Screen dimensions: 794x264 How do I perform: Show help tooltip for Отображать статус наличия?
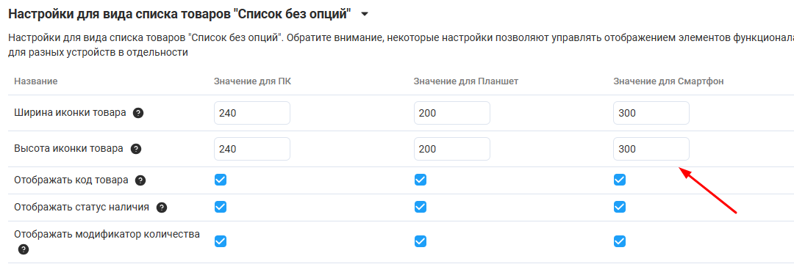pos(162,208)
